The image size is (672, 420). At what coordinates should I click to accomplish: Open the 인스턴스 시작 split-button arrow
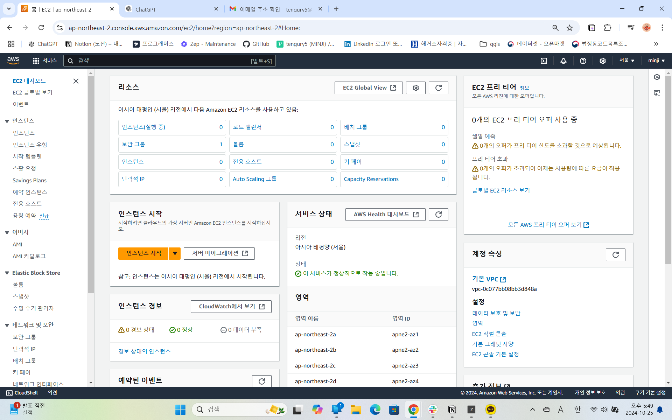pos(175,253)
